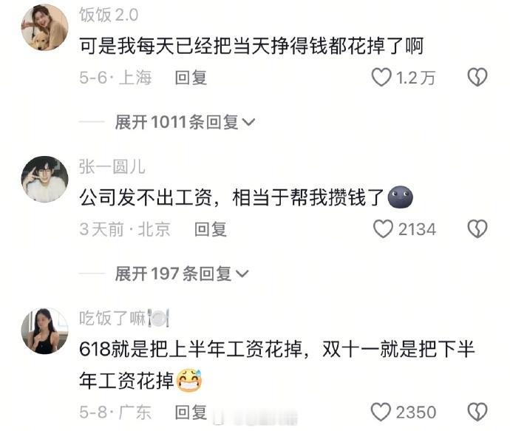Open 张一圆儿's profile avatar
The height and width of the screenshot is (431, 510).
click(45, 179)
